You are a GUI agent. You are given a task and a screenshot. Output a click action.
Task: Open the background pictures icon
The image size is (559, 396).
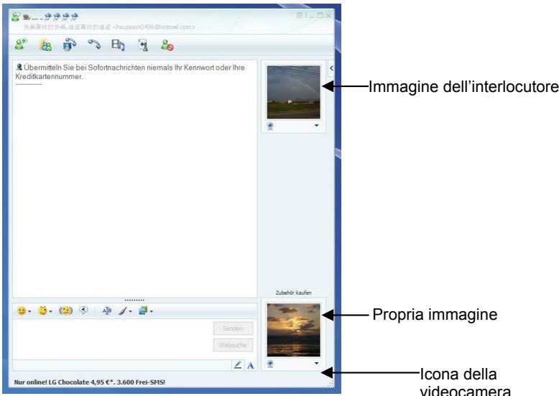(x=143, y=310)
